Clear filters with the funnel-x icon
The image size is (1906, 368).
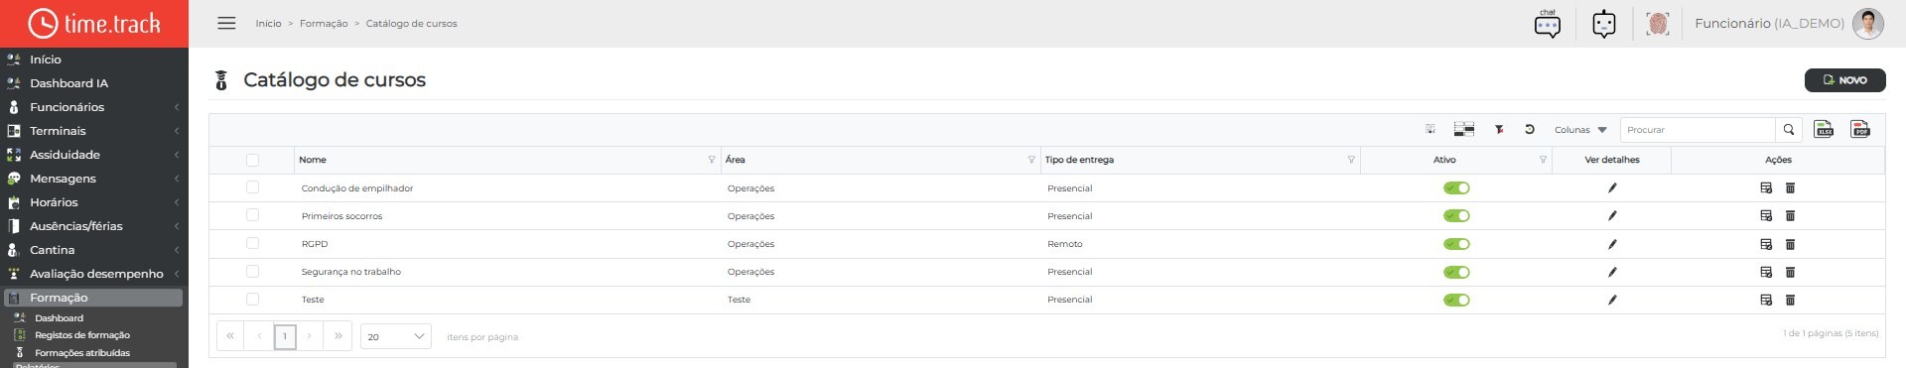tap(1499, 130)
